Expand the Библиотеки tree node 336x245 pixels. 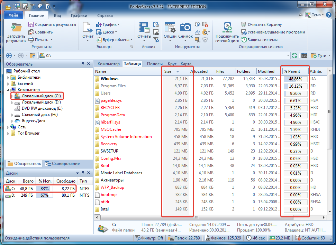click(x=8, y=78)
